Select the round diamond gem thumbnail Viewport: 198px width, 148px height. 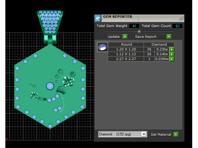point(102,47)
